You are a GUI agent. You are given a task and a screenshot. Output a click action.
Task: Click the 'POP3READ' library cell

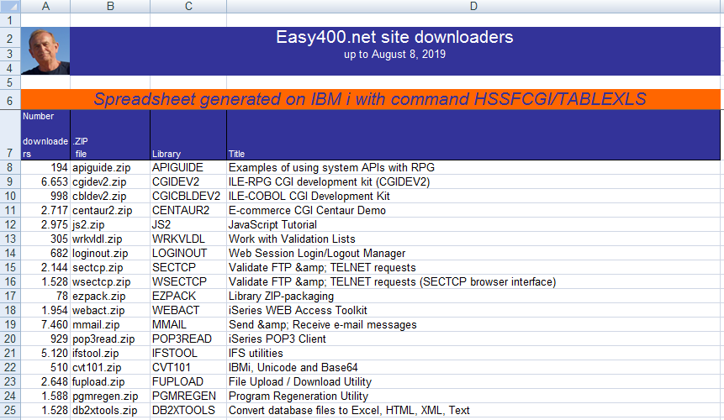(188, 339)
